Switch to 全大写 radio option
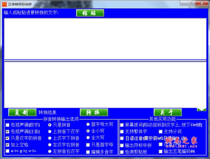The image size is (210, 159). click(88, 137)
